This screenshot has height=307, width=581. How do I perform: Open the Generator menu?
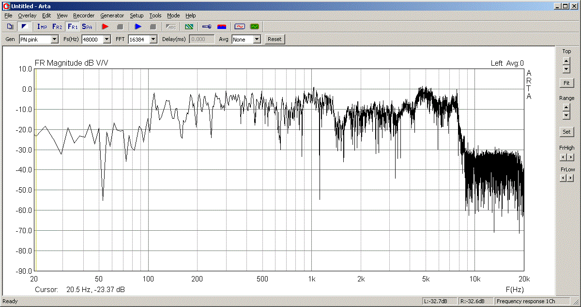(112, 15)
